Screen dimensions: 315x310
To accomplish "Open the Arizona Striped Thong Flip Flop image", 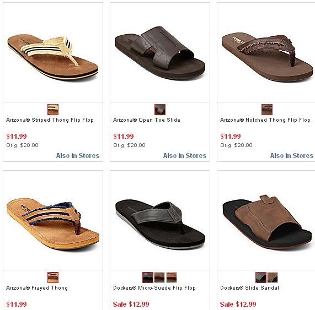I will tap(53, 52).
